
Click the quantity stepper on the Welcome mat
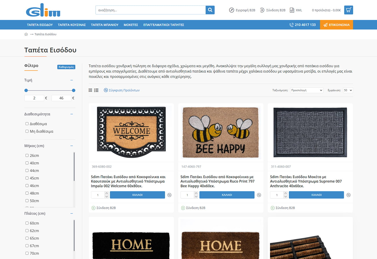point(106,195)
